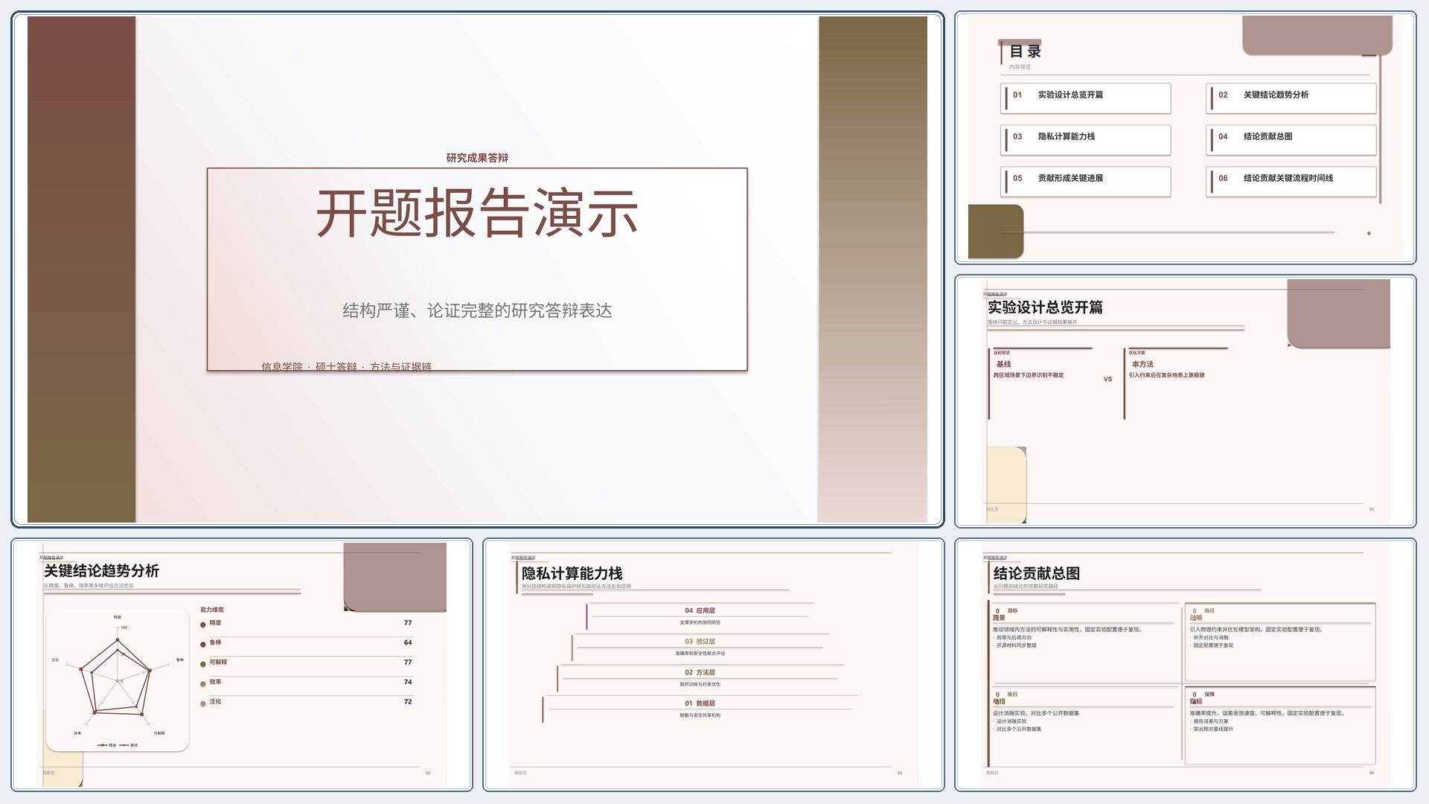Screen dimensions: 1429x804
Task: Click the value 74 in the 效率 row
Action: (408, 682)
